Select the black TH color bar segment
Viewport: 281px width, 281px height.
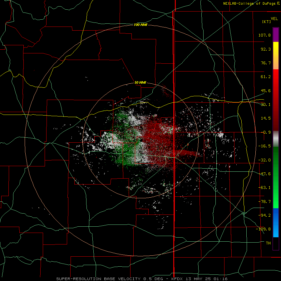pyautogui.click(x=276, y=244)
